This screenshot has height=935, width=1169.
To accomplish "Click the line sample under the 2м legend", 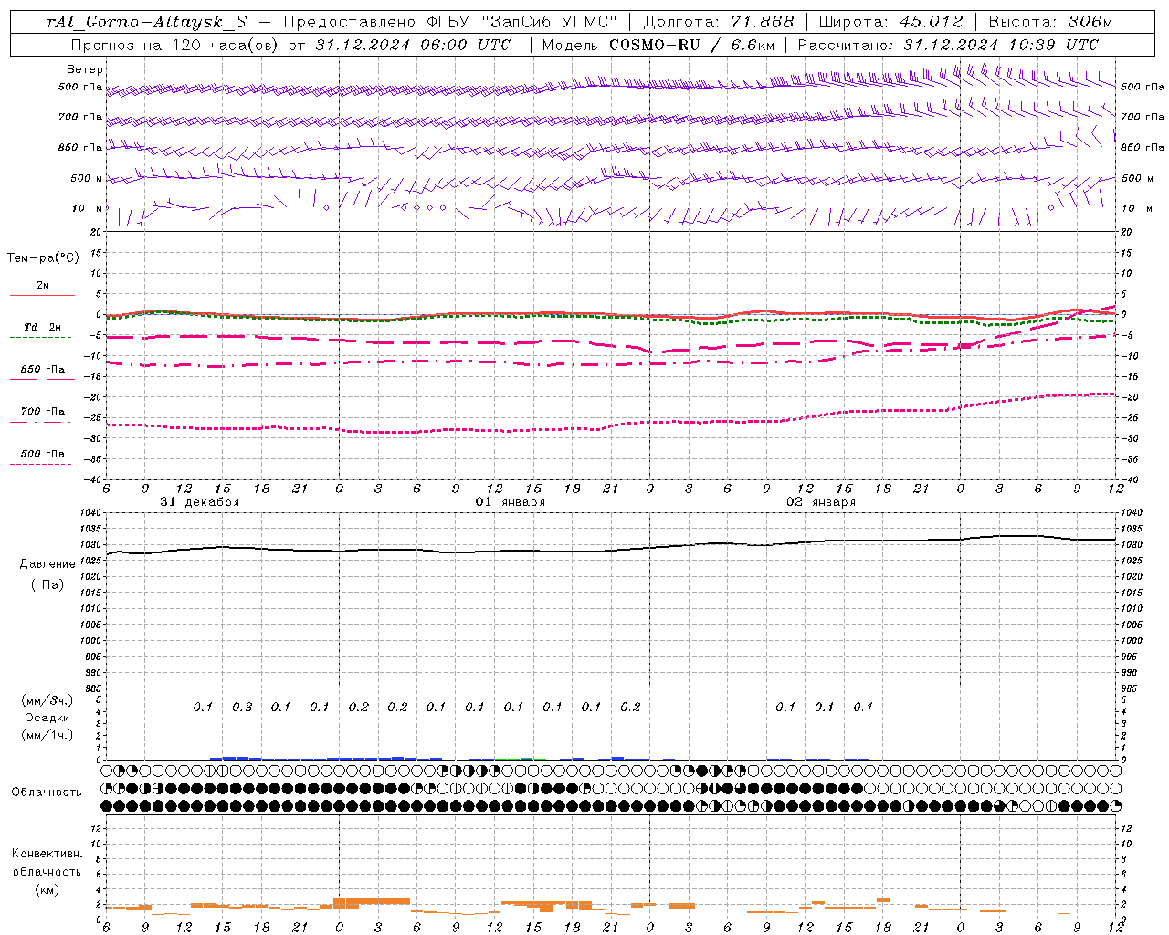I will pos(42,295).
